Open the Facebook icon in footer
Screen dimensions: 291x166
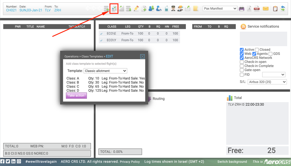(x=2, y=161)
